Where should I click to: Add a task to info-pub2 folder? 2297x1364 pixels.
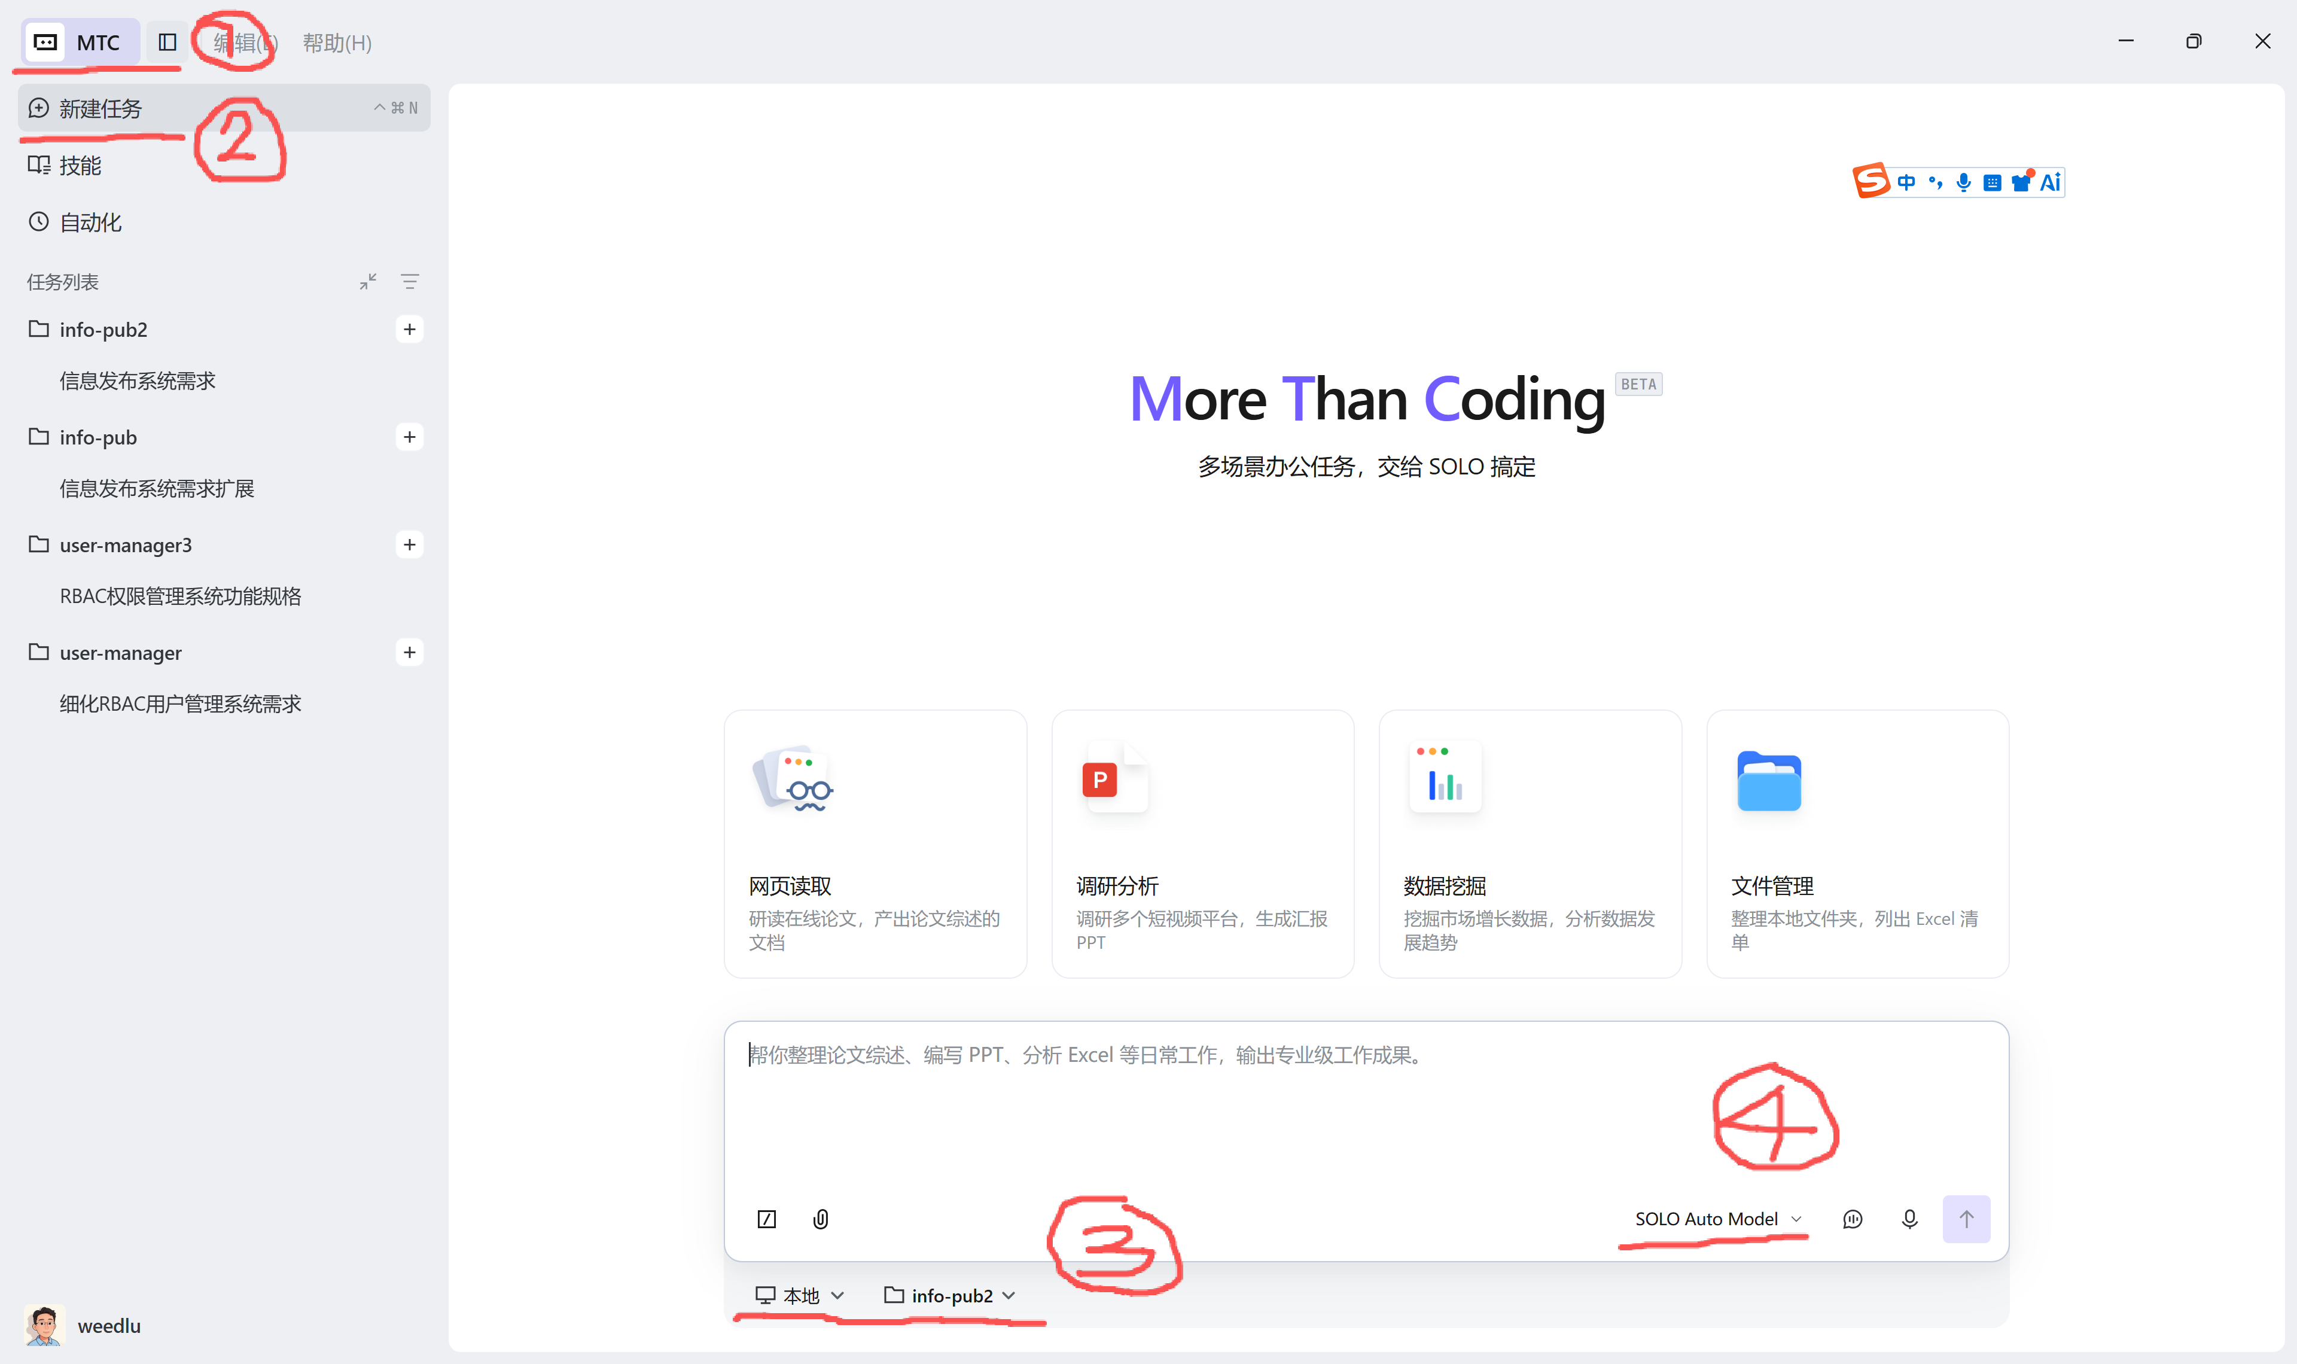(410, 329)
